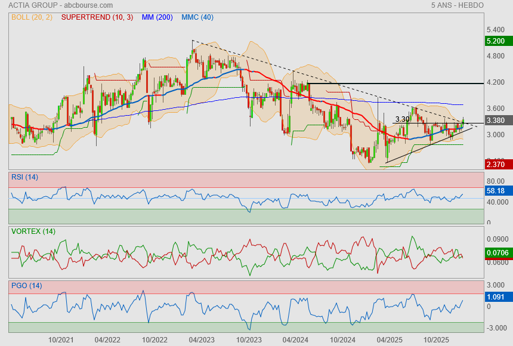Click the black horizontal 4.200 resistance line

point(396,84)
